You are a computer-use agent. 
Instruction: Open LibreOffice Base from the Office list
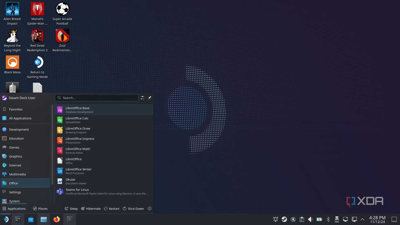[x=104, y=110]
